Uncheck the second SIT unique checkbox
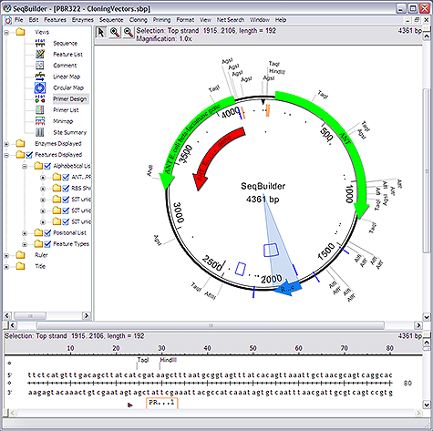 [66, 210]
